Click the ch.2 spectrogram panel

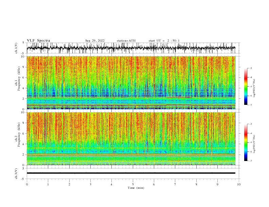131,139
